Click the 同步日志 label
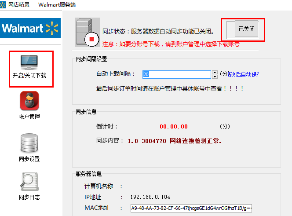 pos(29,197)
